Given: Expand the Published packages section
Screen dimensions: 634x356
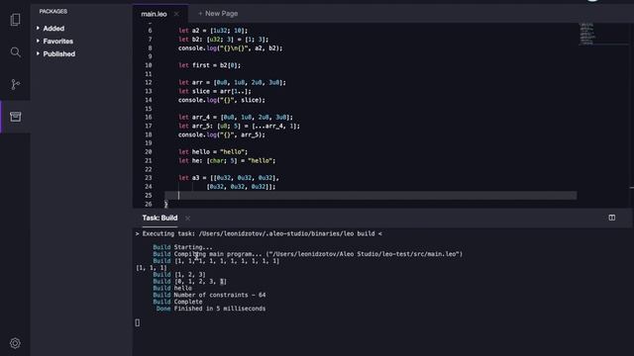Looking at the screenshot, I should 38,53.
